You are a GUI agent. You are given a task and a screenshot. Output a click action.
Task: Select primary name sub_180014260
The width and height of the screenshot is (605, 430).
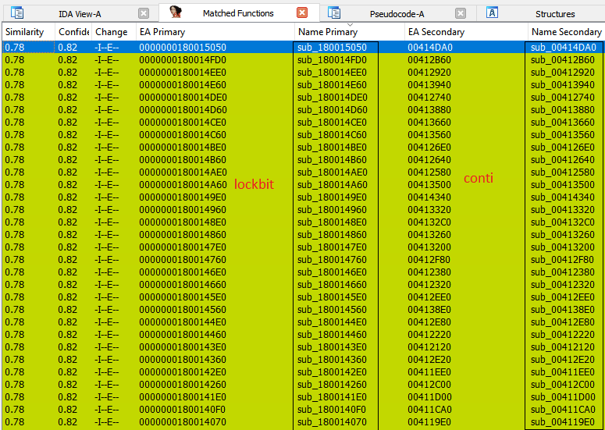click(333, 385)
